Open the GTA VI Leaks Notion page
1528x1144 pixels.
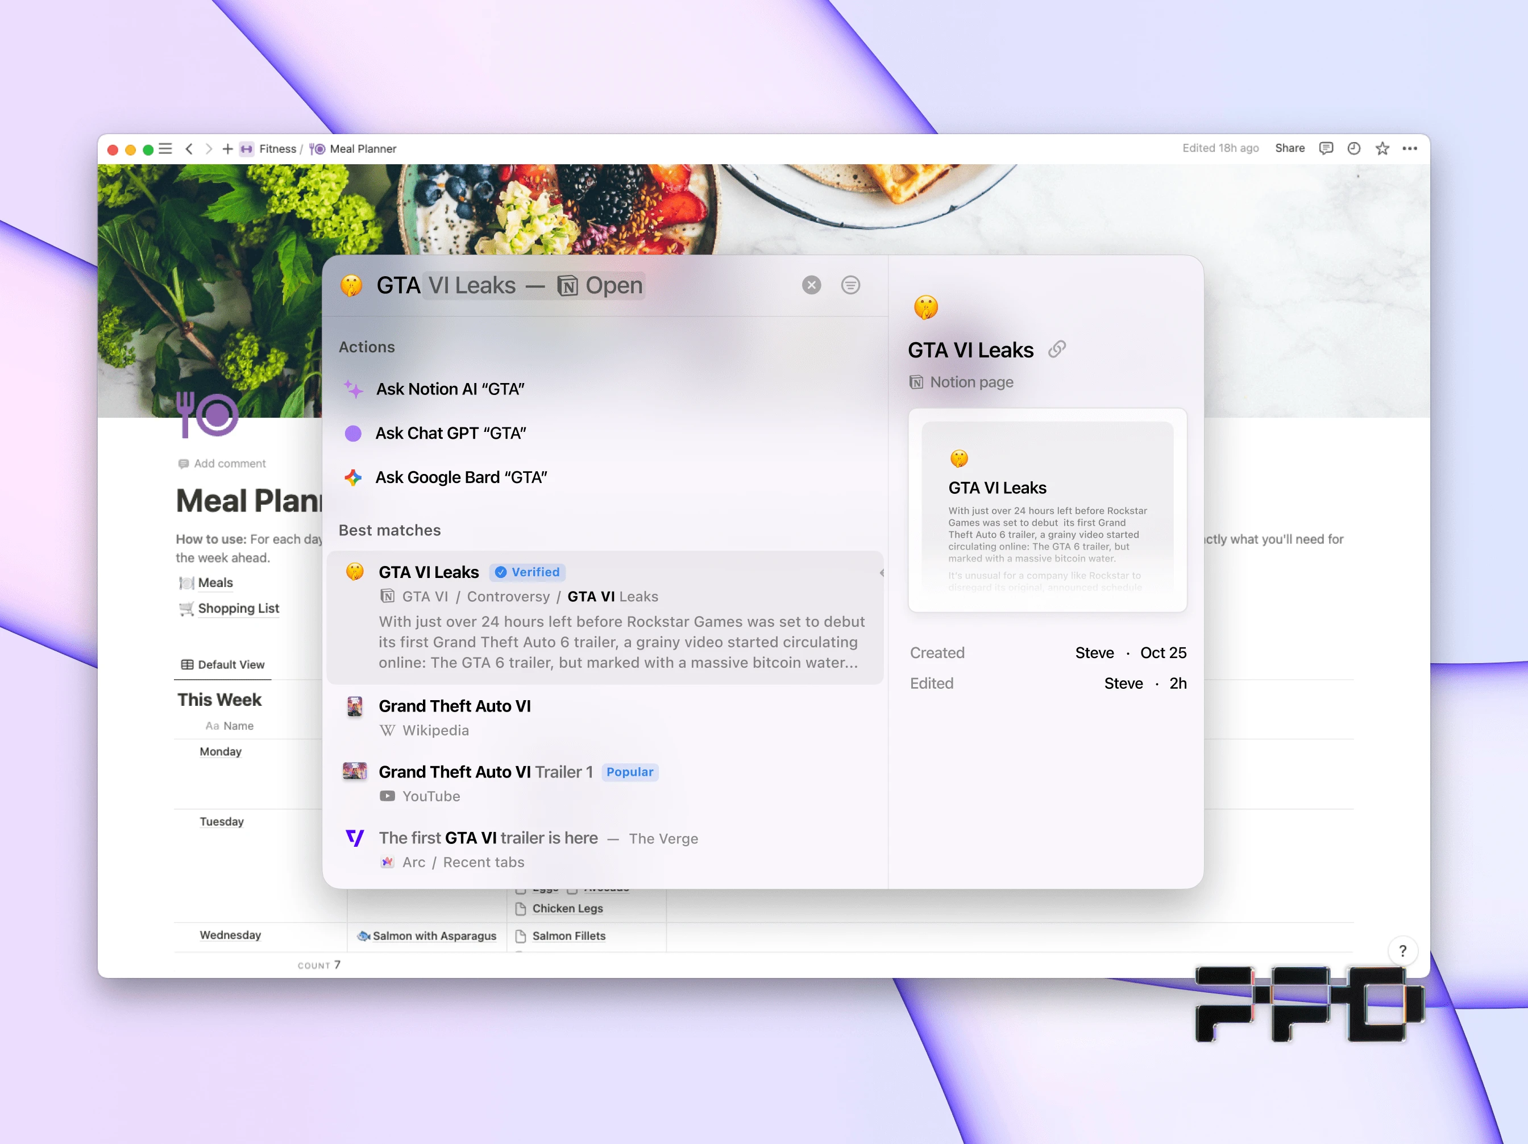pos(430,572)
